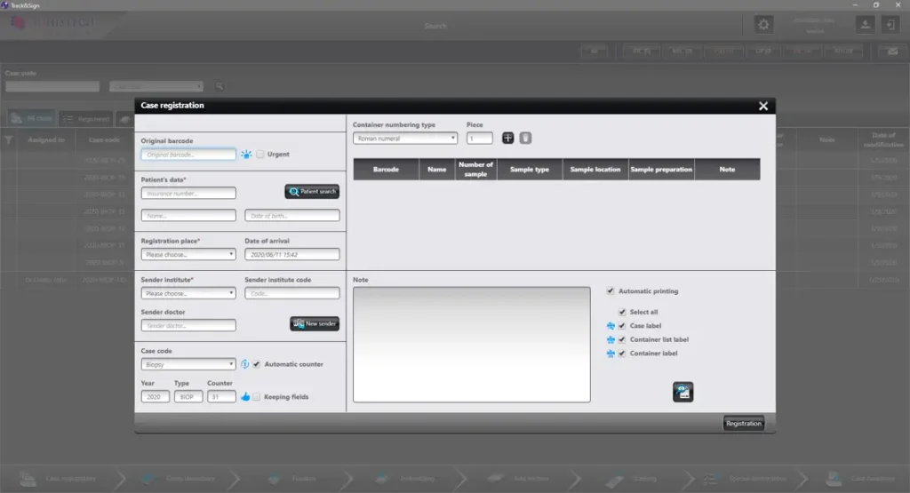Click the refresh counter icon beside Case code
The height and width of the screenshot is (493, 910).
pyautogui.click(x=245, y=364)
